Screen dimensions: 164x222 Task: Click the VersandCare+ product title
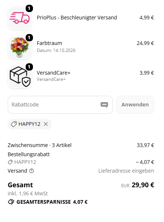point(53,73)
